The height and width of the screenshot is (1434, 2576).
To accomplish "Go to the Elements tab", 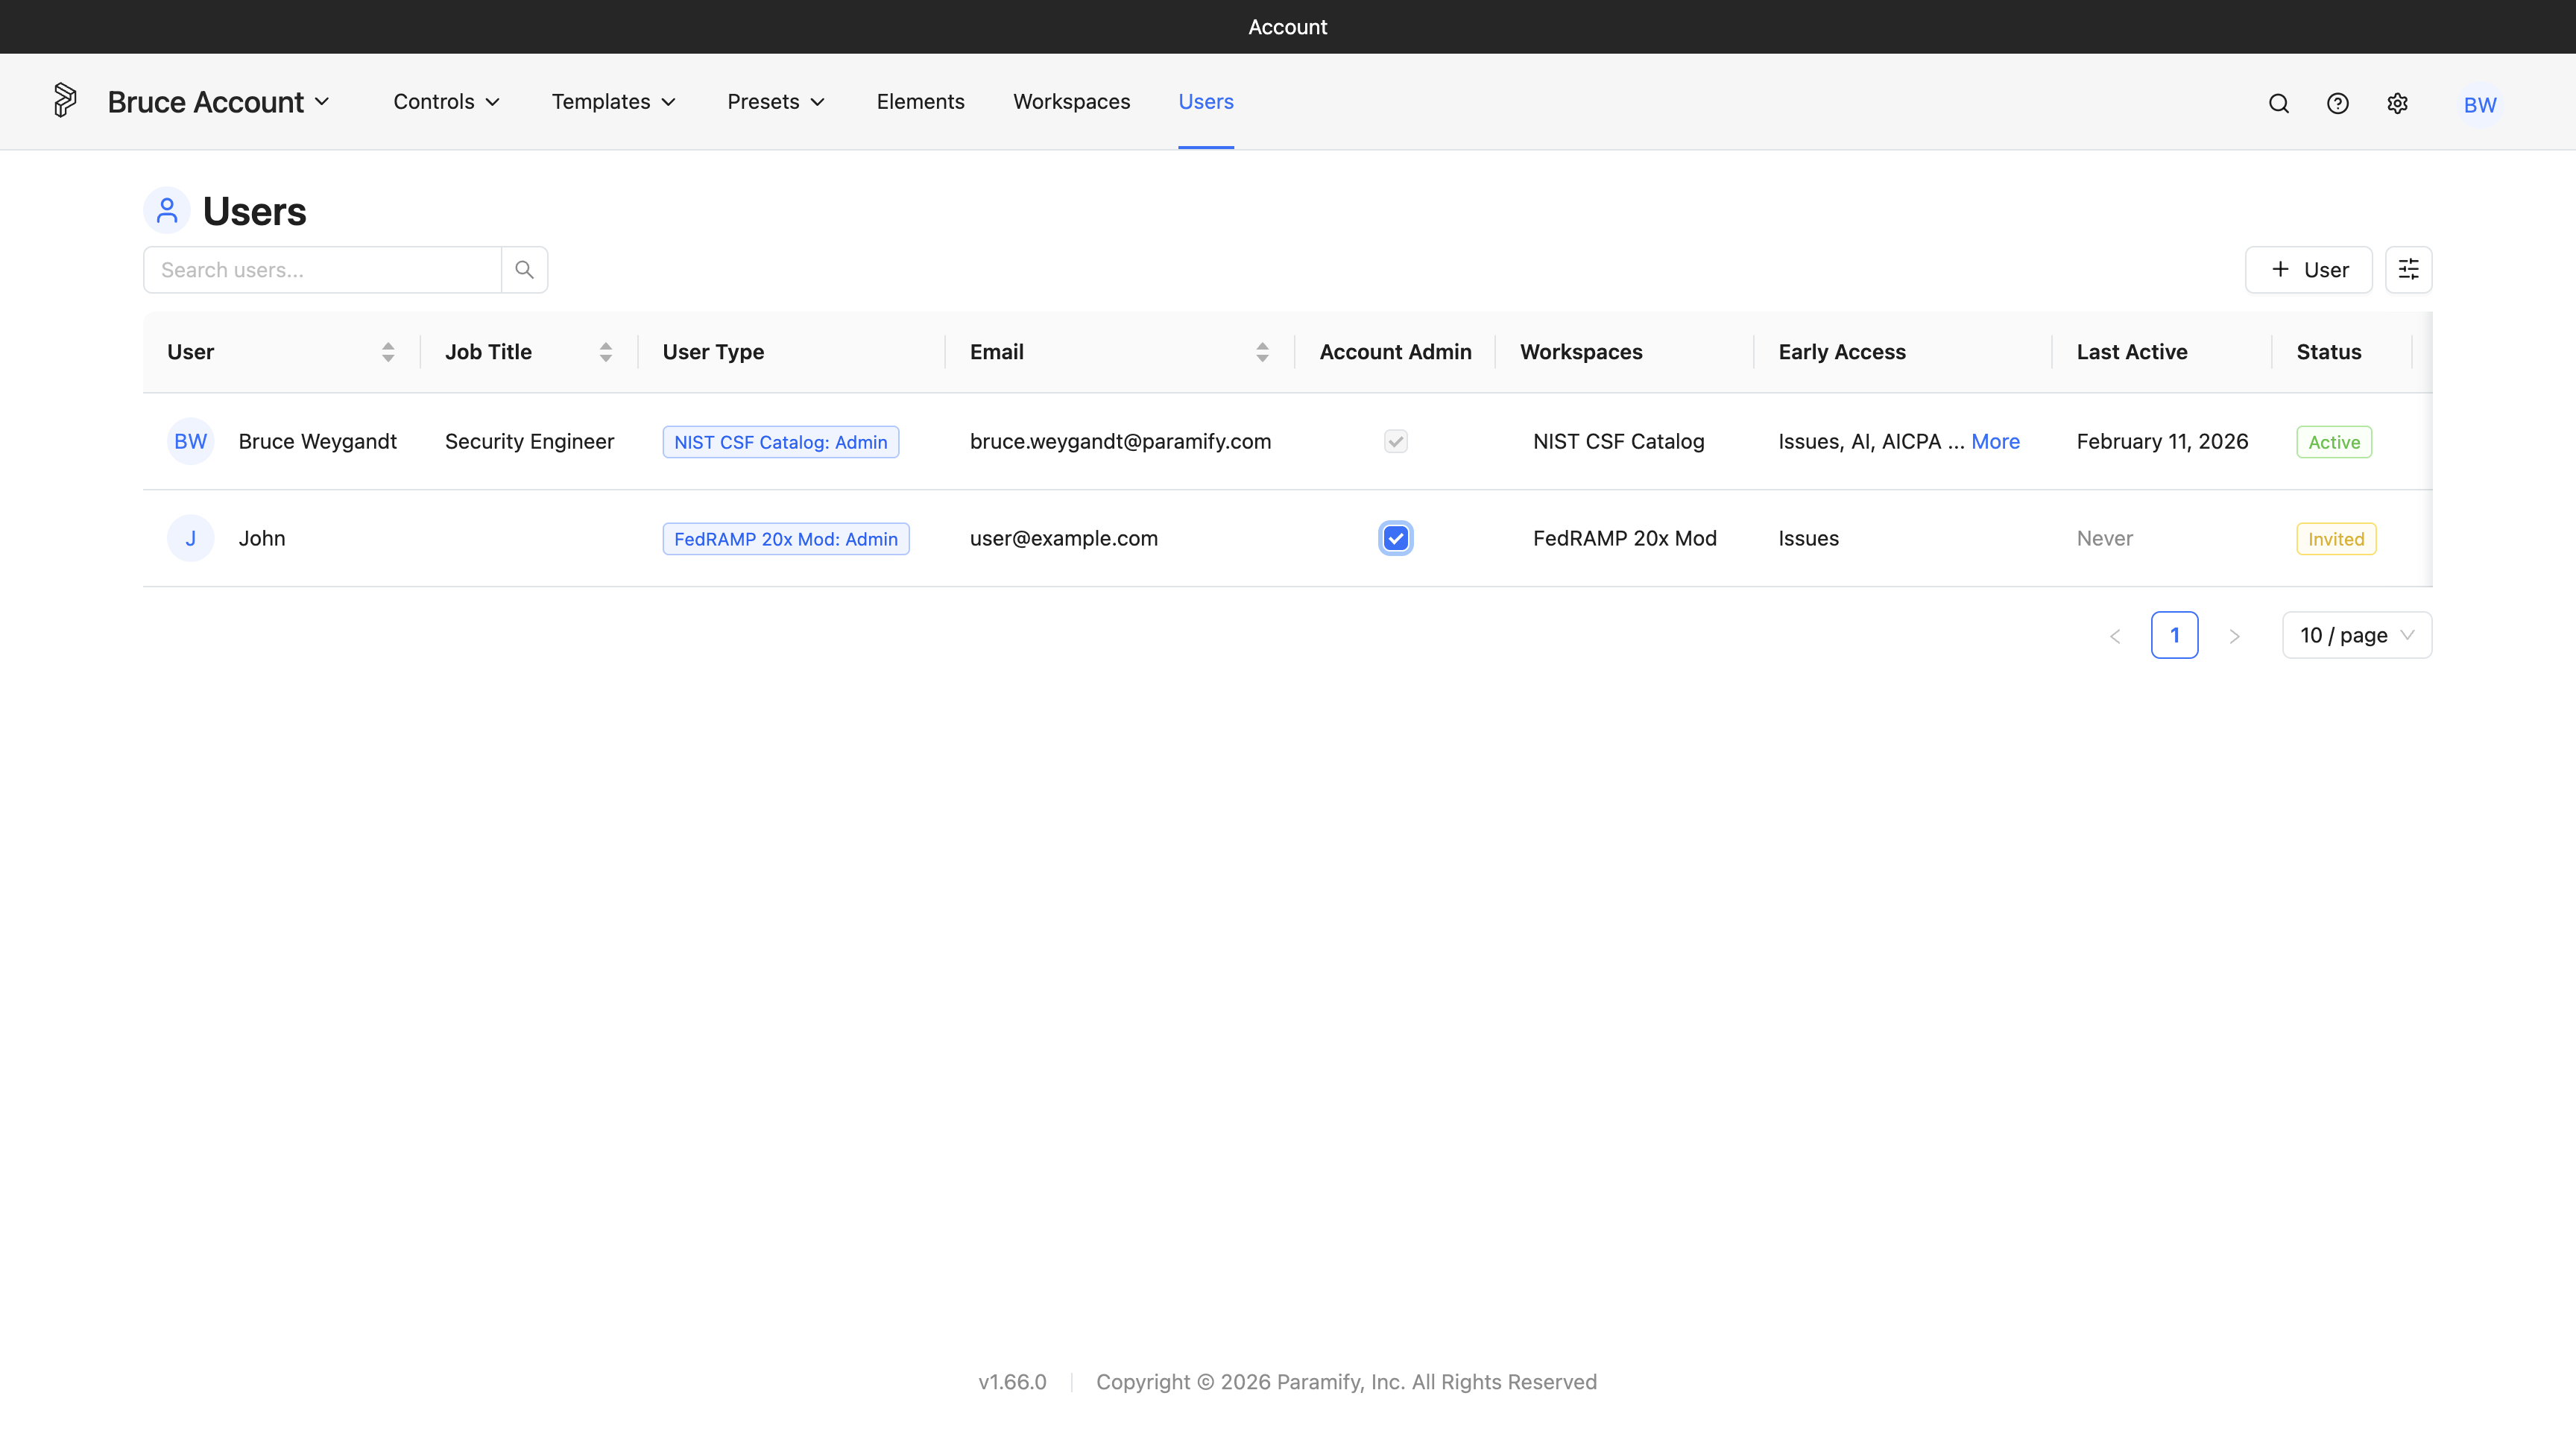I will coord(920,102).
